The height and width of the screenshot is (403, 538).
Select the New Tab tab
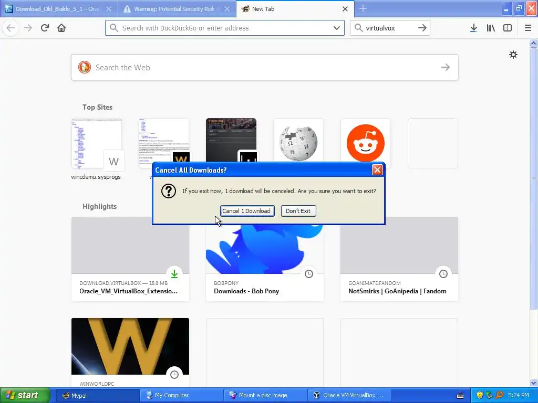(x=295, y=9)
